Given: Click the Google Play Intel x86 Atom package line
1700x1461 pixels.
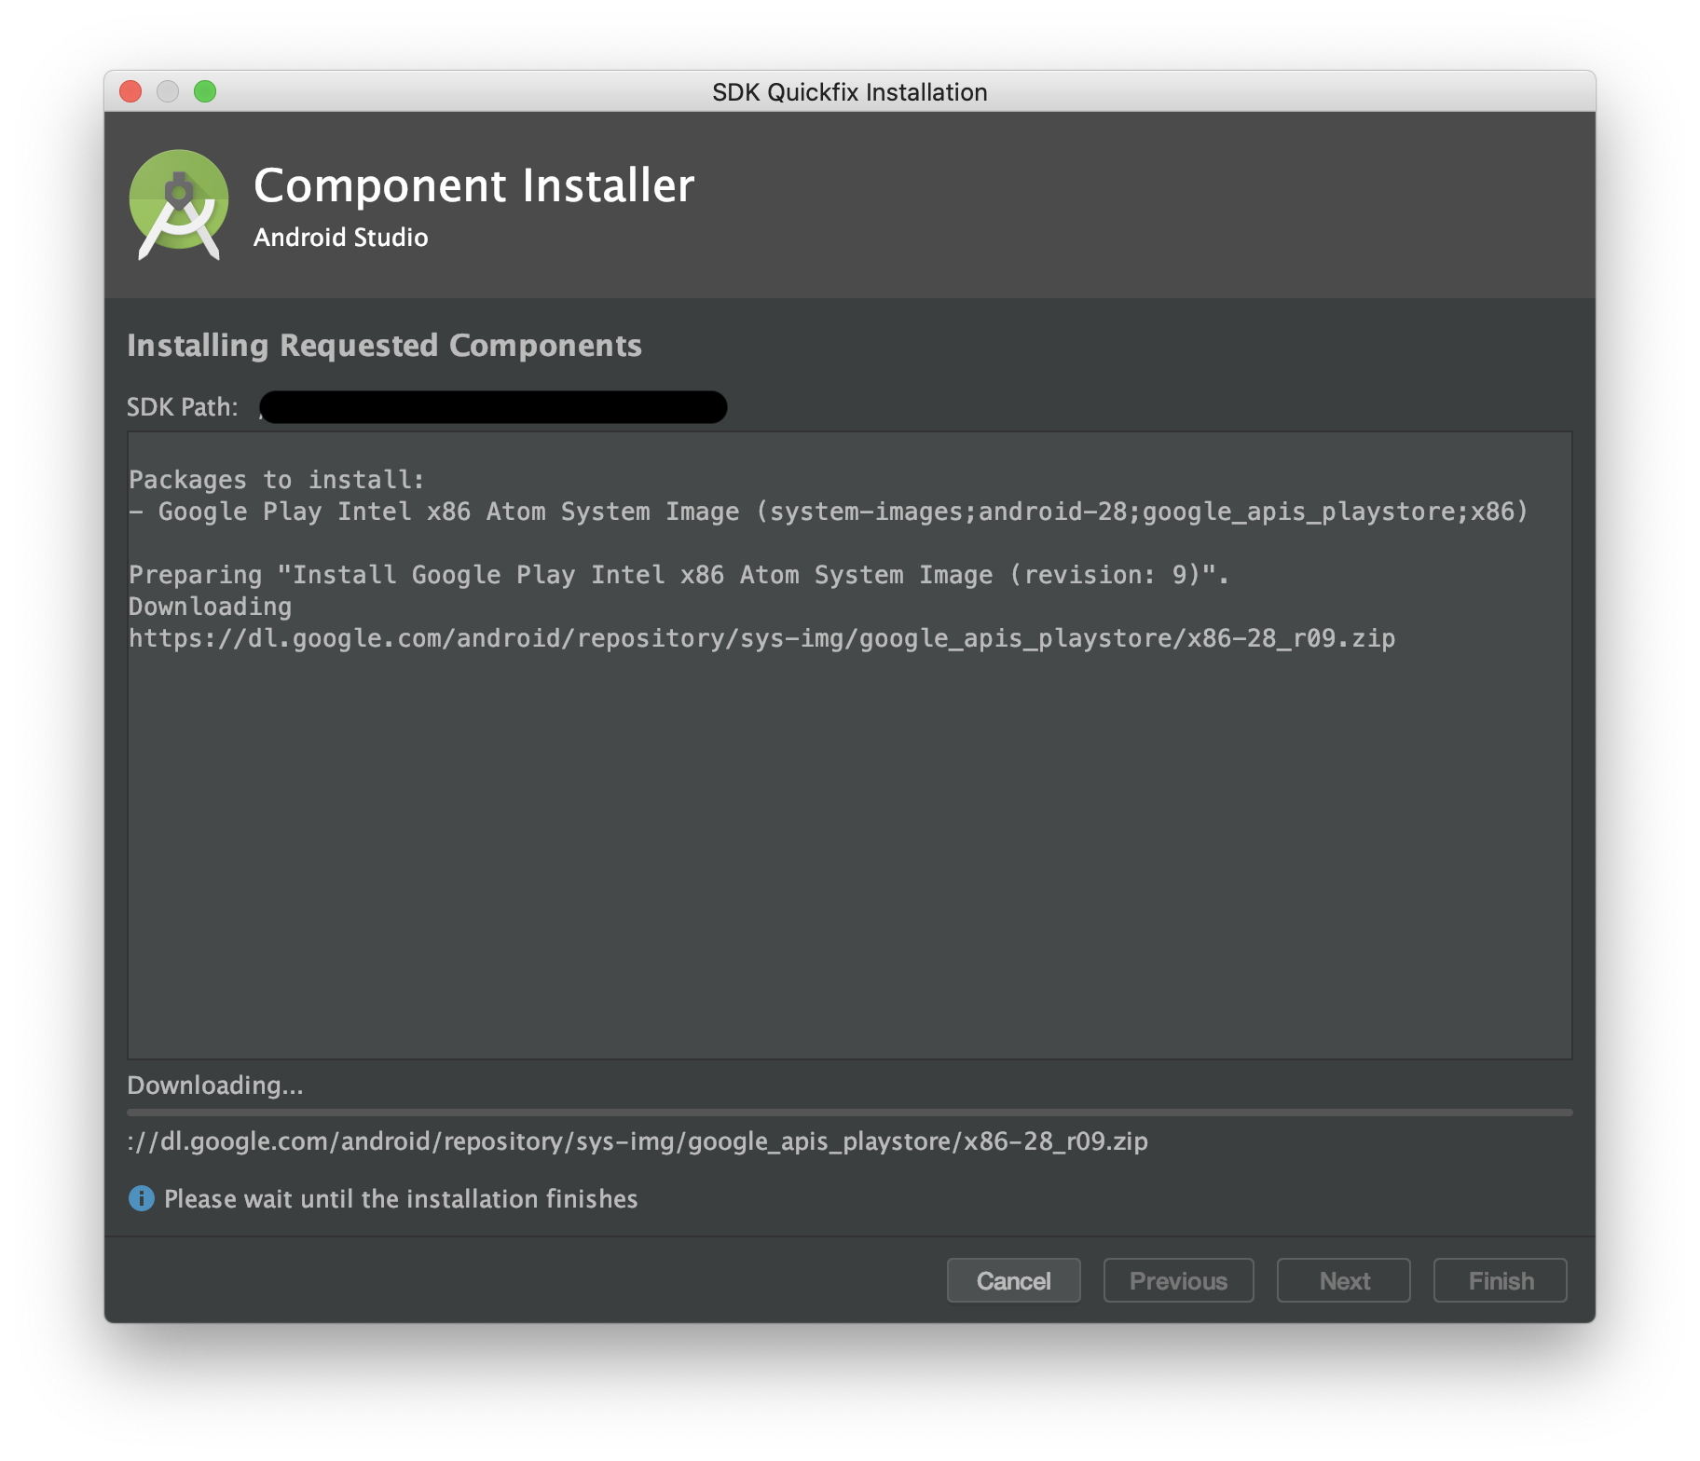Looking at the screenshot, I should (829, 512).
